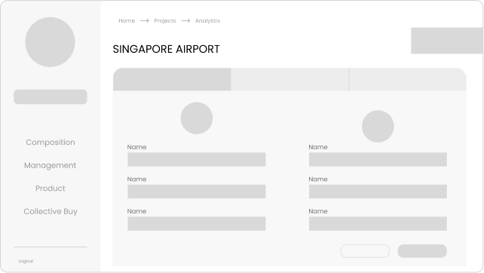
Task: Click the Logout link
Action: click(26, 261)
